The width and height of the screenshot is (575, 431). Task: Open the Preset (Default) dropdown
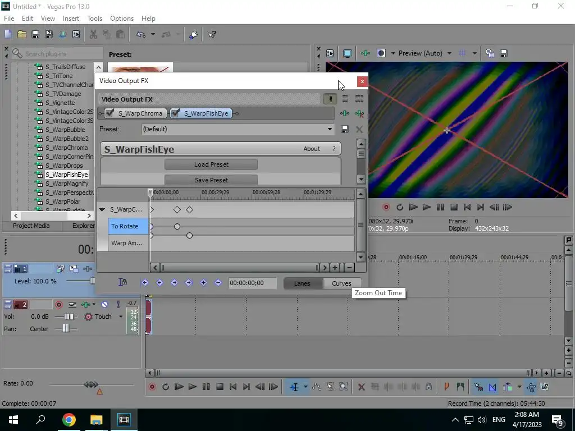click(x=330, y=129)
